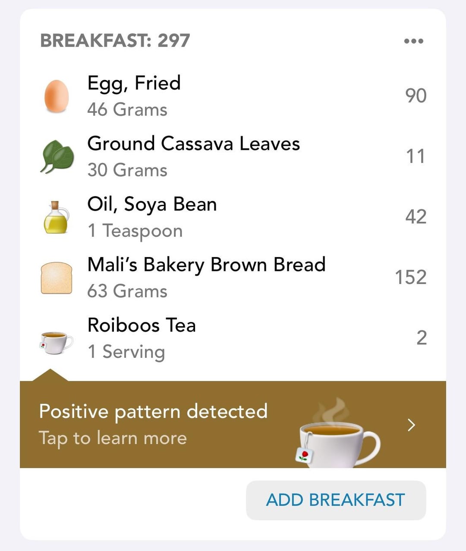466x551 pixels.
Task: Tap the steaming teacup in the banner
Action: (x=338, y=433)
